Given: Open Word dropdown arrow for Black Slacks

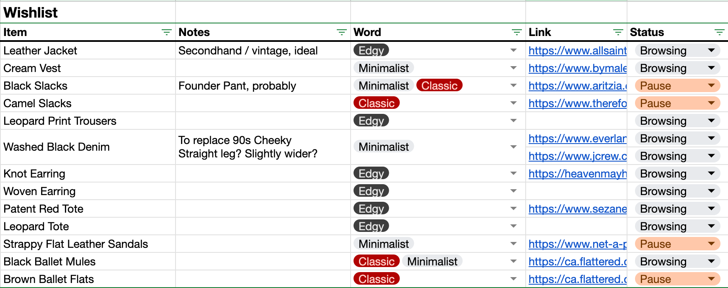Looking at the screenshot, I should 514,85.
